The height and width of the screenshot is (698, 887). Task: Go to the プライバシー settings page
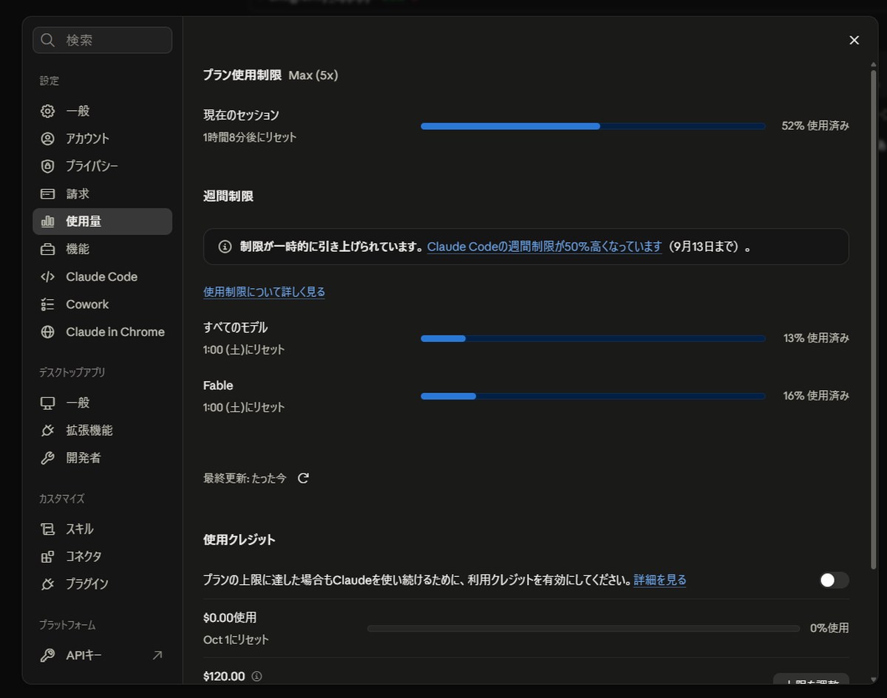(x=102, y=166)
